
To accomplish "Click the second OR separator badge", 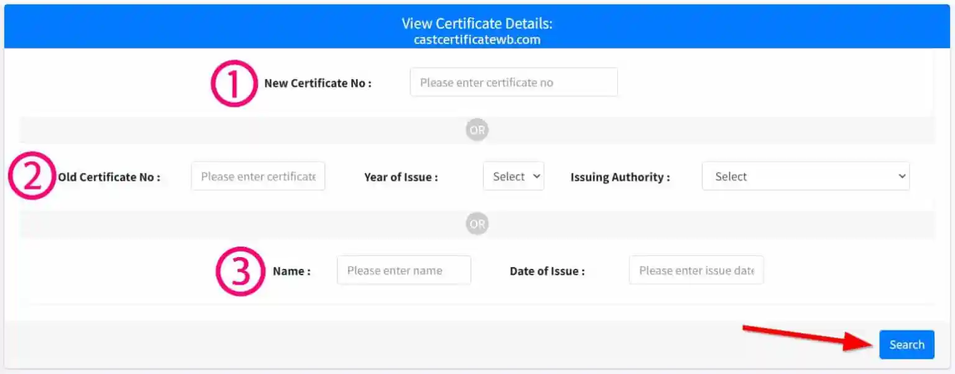I will (x=477, y=223).
